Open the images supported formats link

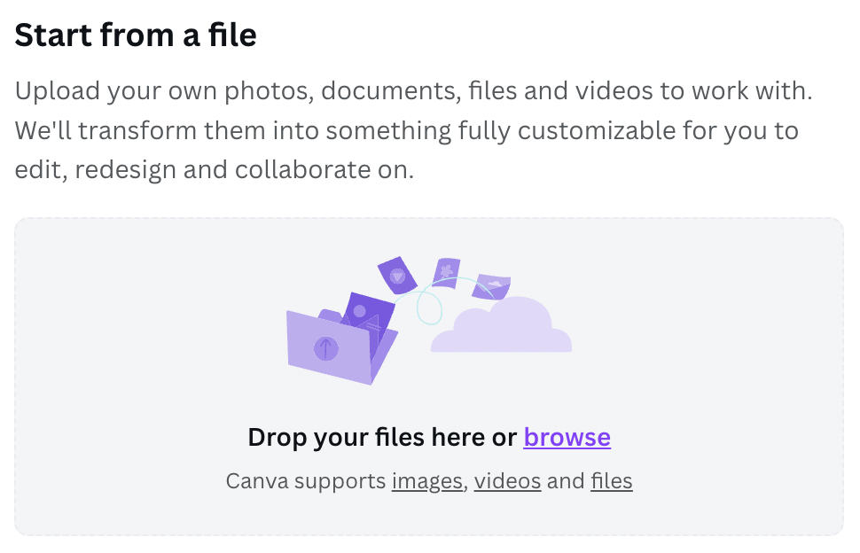[x=426, y=481]
